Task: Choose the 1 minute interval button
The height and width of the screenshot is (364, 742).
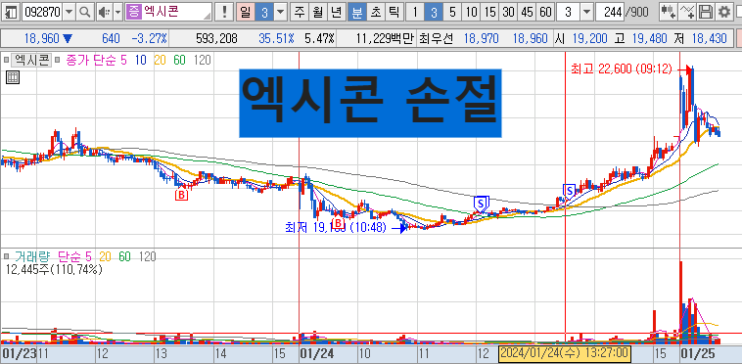Action: coord(415,12)
